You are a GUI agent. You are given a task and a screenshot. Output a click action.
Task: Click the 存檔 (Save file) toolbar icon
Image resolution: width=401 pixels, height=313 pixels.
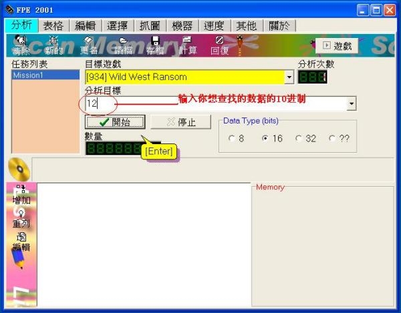point(155,45)
